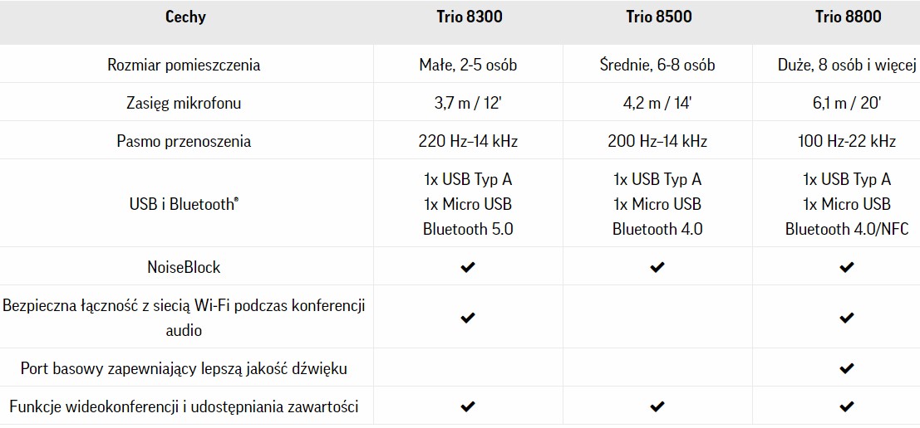Click the Port basowy checkmark for Trio 8800
This screenshot has width=920, height=428.
pos(847,368)
